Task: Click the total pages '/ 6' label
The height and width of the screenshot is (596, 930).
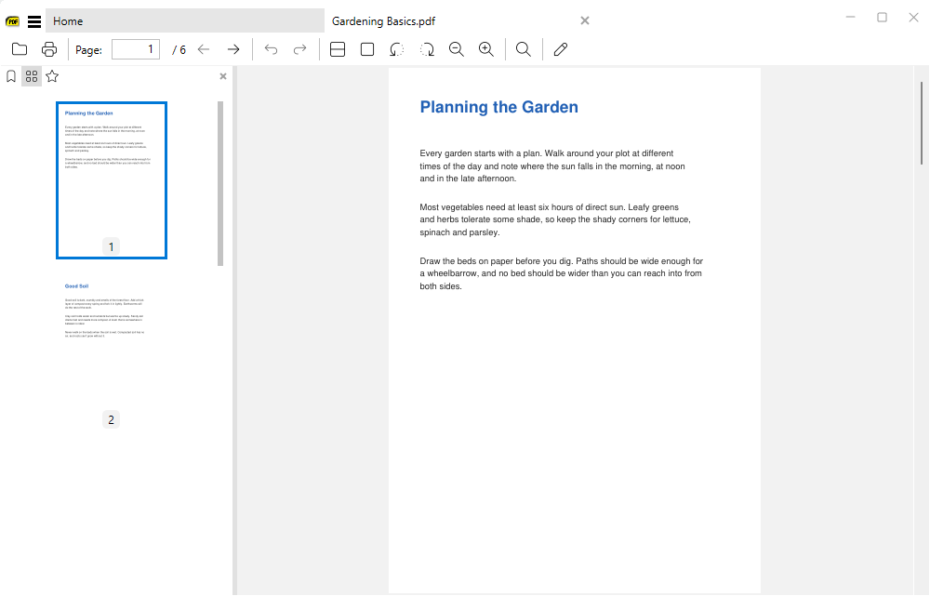Action: click(179, 50)
